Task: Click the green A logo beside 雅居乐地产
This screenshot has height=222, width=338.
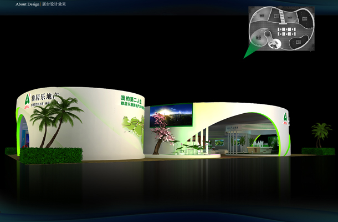Action: tap(27, 100)
